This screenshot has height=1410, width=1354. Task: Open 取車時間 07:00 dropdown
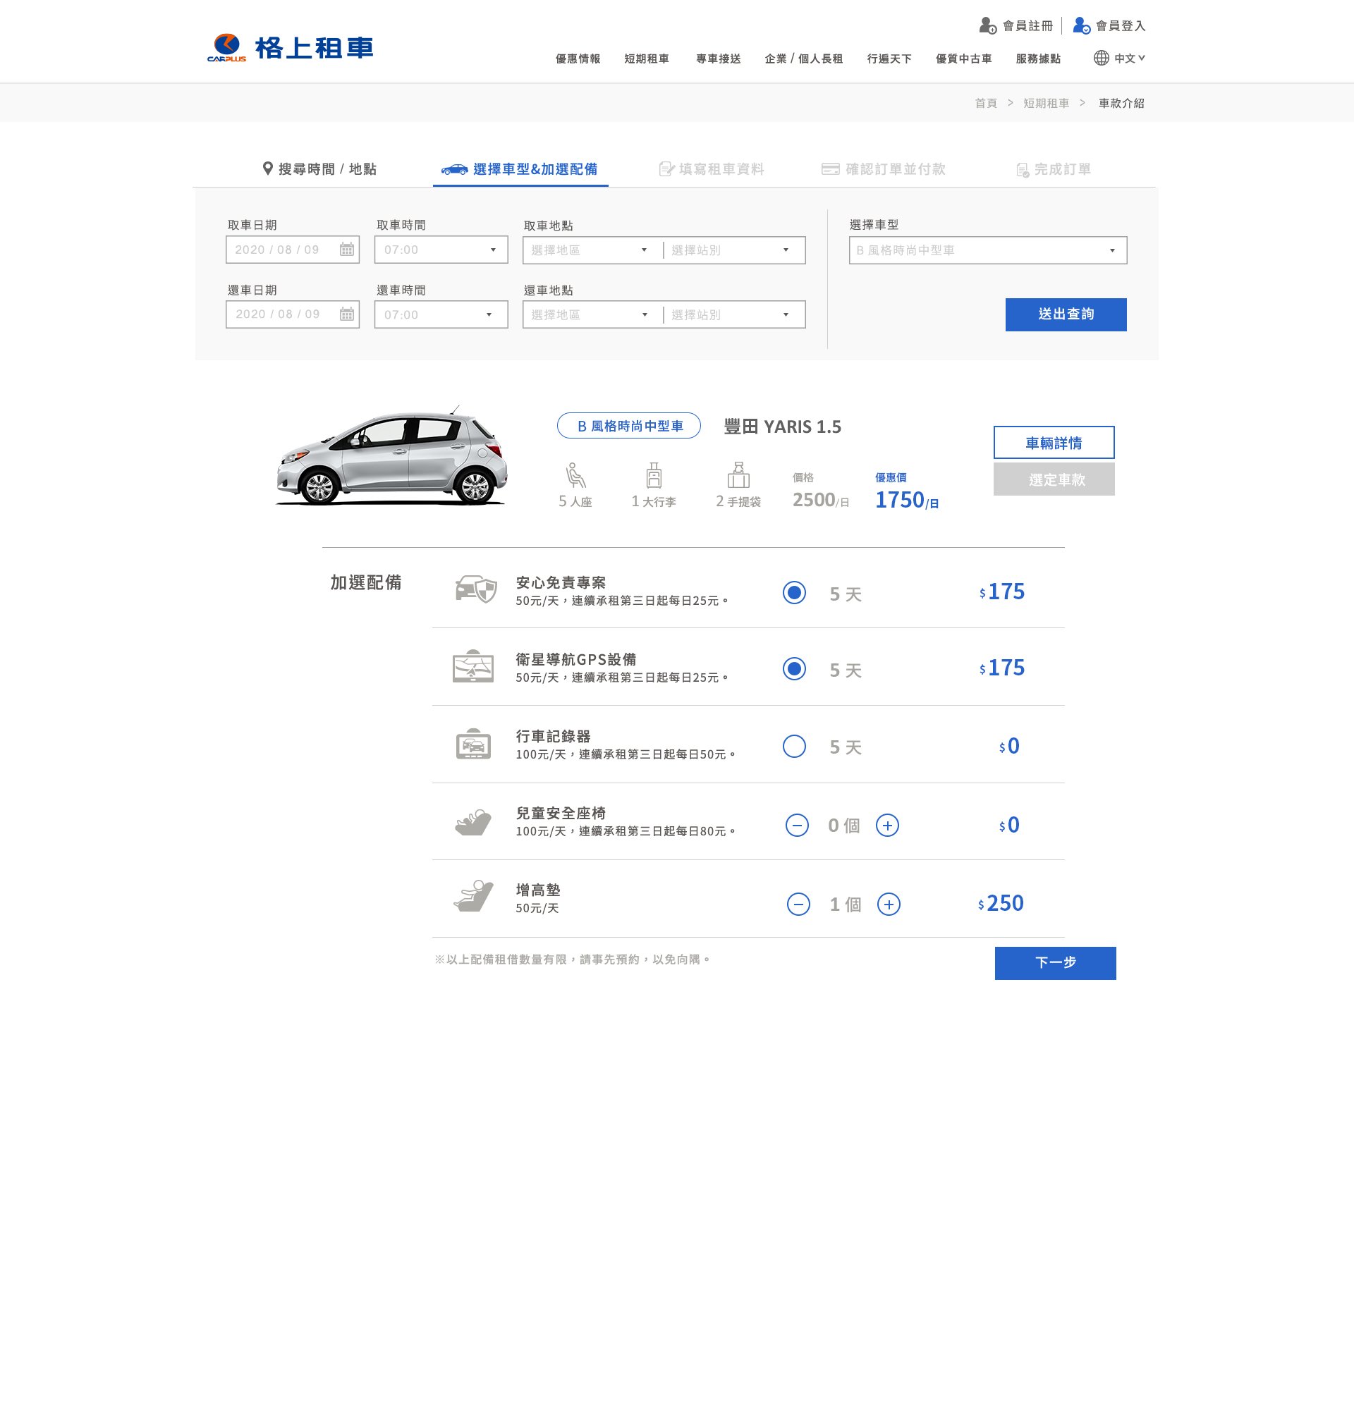tap(441, 250)
